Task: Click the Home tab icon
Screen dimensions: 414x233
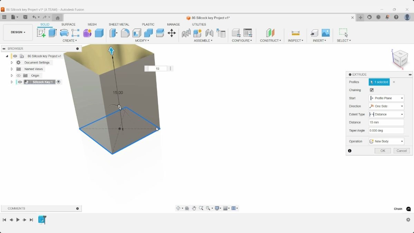Action: pos(58,18)
